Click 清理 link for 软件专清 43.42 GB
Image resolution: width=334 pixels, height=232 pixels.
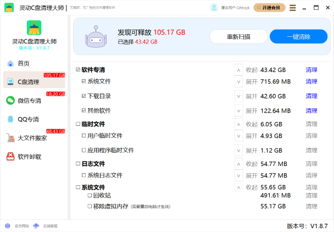coord(311,70)
